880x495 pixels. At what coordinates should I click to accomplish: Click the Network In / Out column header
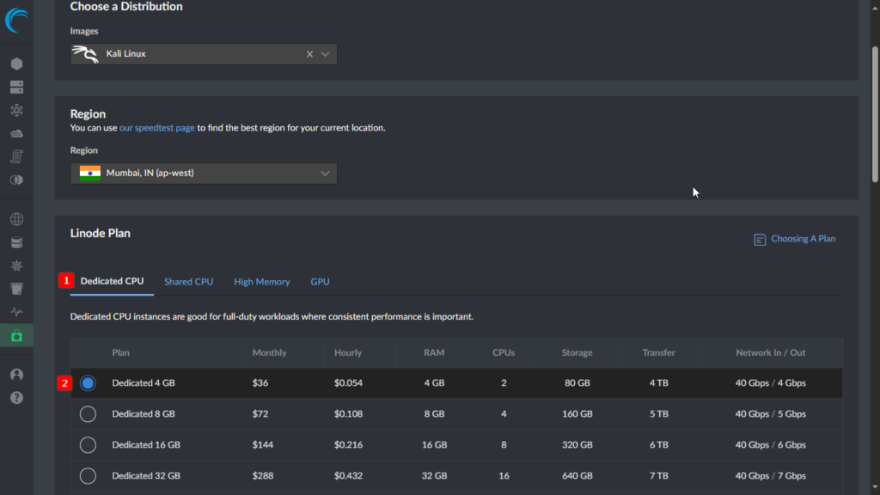click(x=771, y=352)
